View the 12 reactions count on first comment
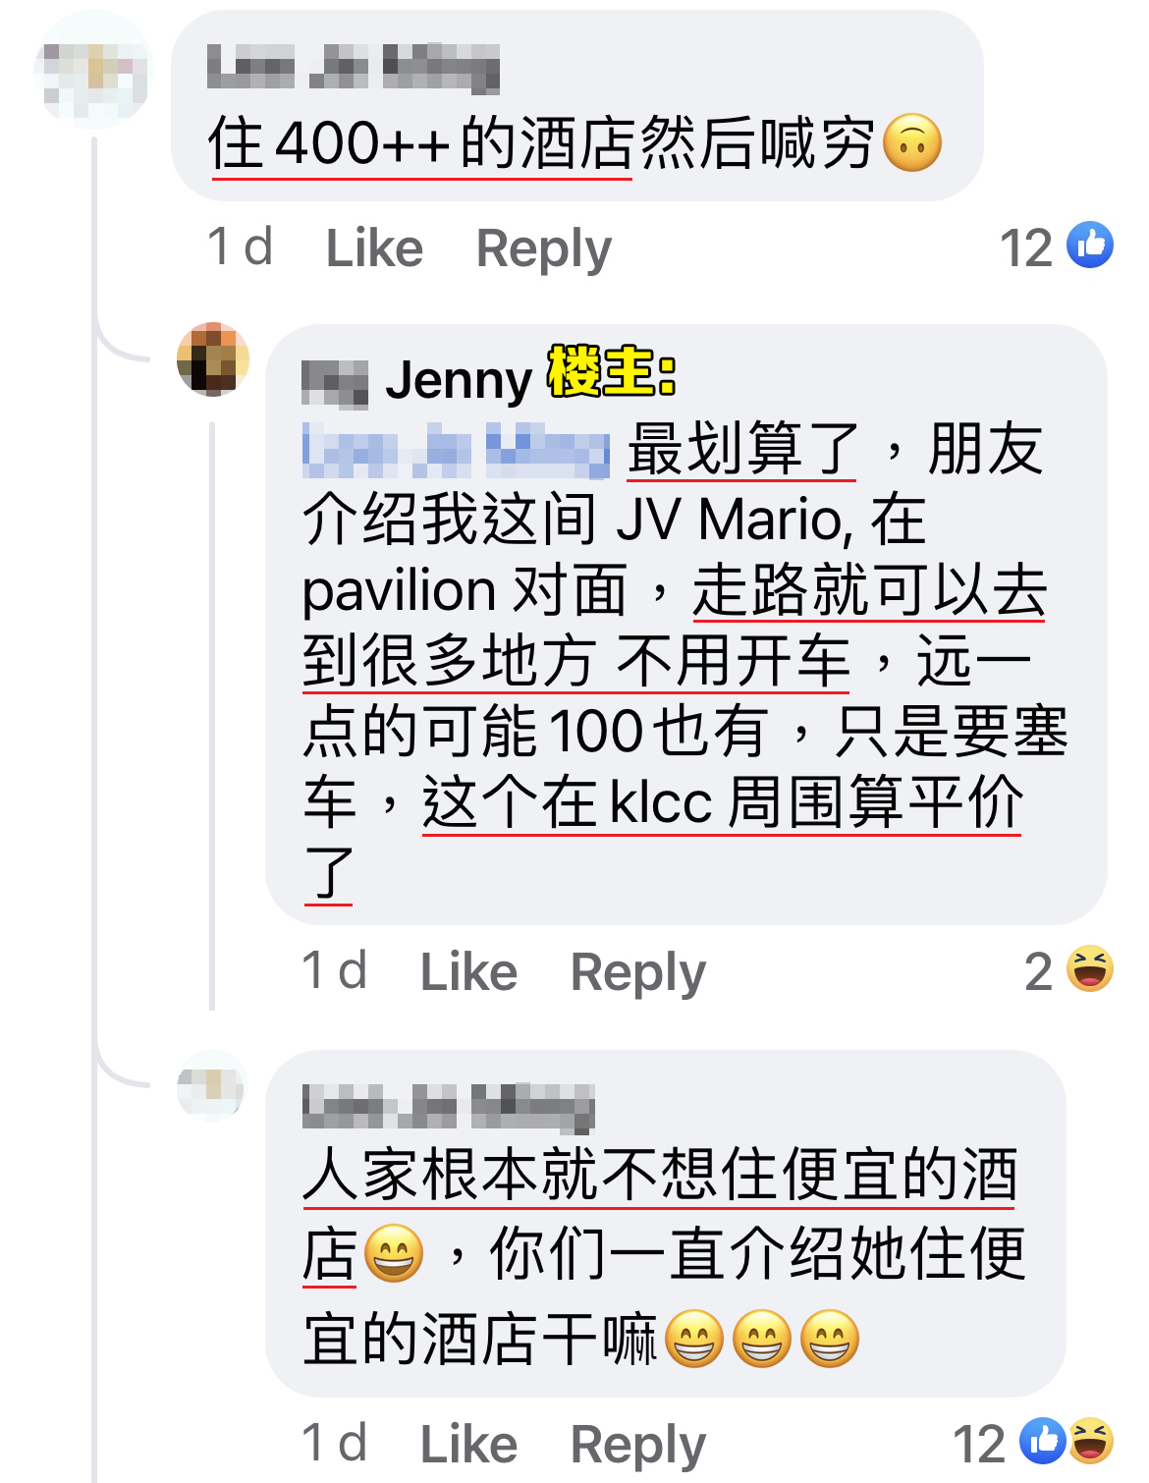Image resolution: width=1149 pixels, height=1483 pixels. pos(1026,247)
